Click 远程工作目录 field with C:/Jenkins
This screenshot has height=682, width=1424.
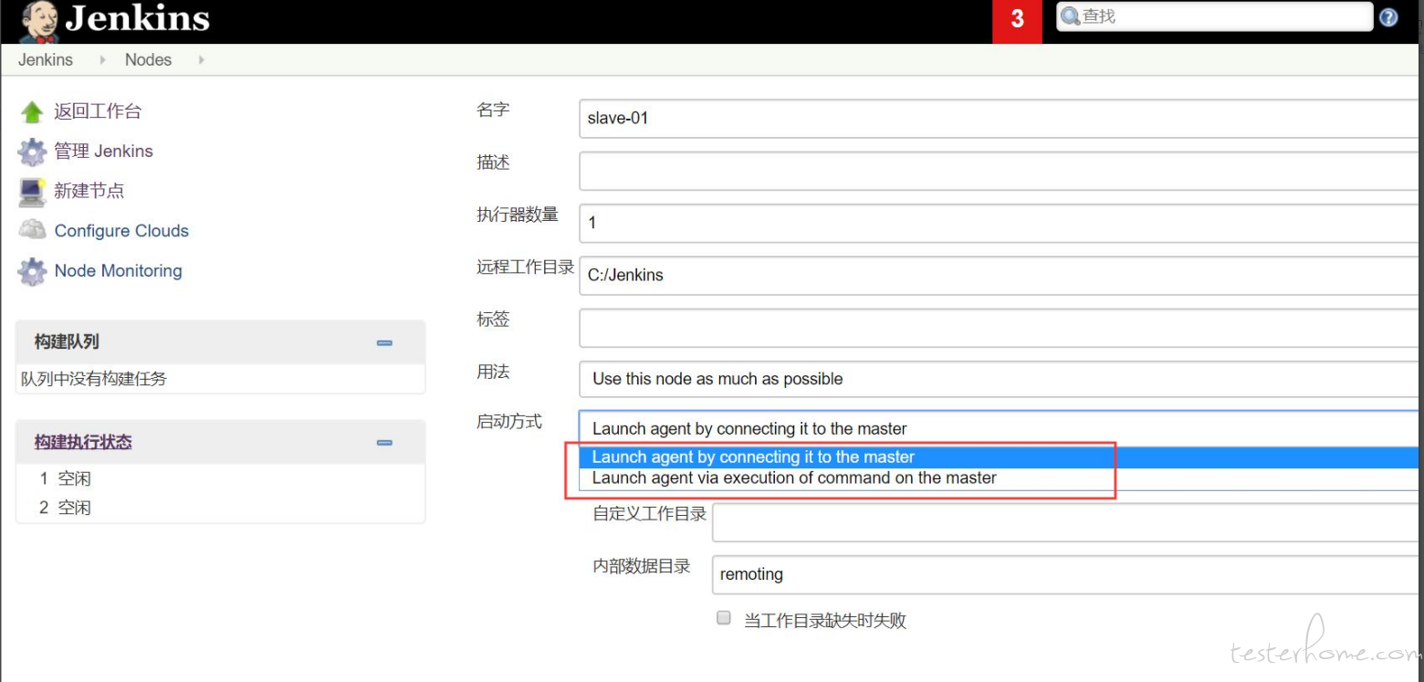1000,275
